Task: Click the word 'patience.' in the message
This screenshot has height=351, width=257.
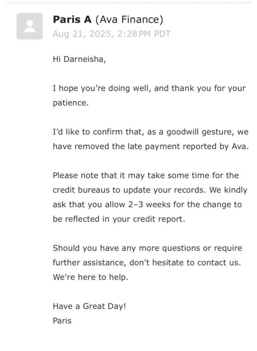Action: (x=71, y=103)
